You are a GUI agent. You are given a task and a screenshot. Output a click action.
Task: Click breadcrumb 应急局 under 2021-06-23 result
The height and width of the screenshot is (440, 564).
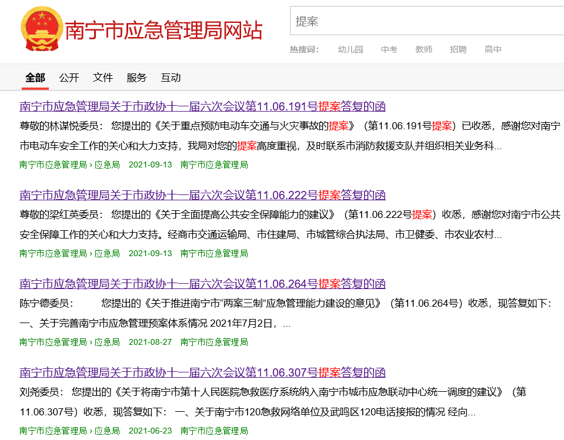point(107,431)
